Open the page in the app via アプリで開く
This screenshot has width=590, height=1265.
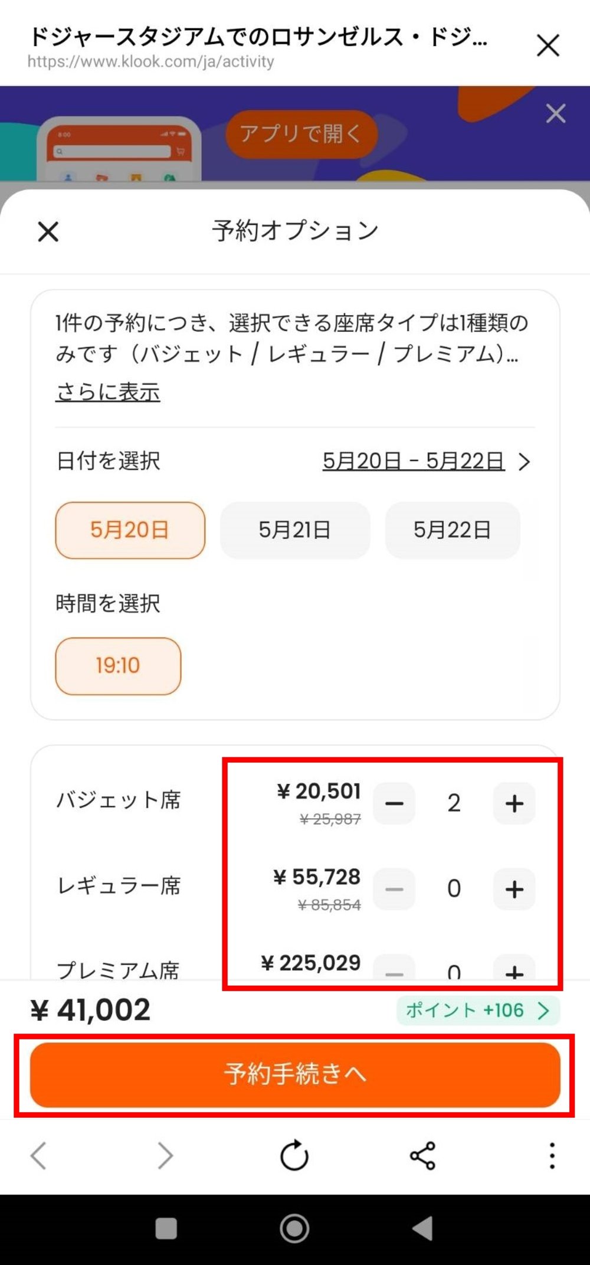coord(301,134)
